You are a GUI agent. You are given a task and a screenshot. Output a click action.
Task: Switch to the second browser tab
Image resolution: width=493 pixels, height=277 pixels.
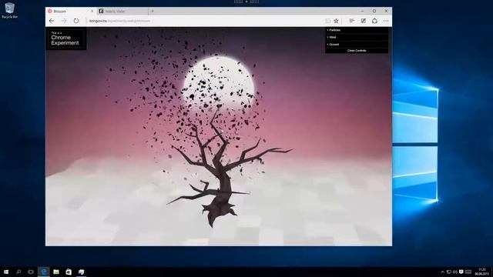pos(122,11)
